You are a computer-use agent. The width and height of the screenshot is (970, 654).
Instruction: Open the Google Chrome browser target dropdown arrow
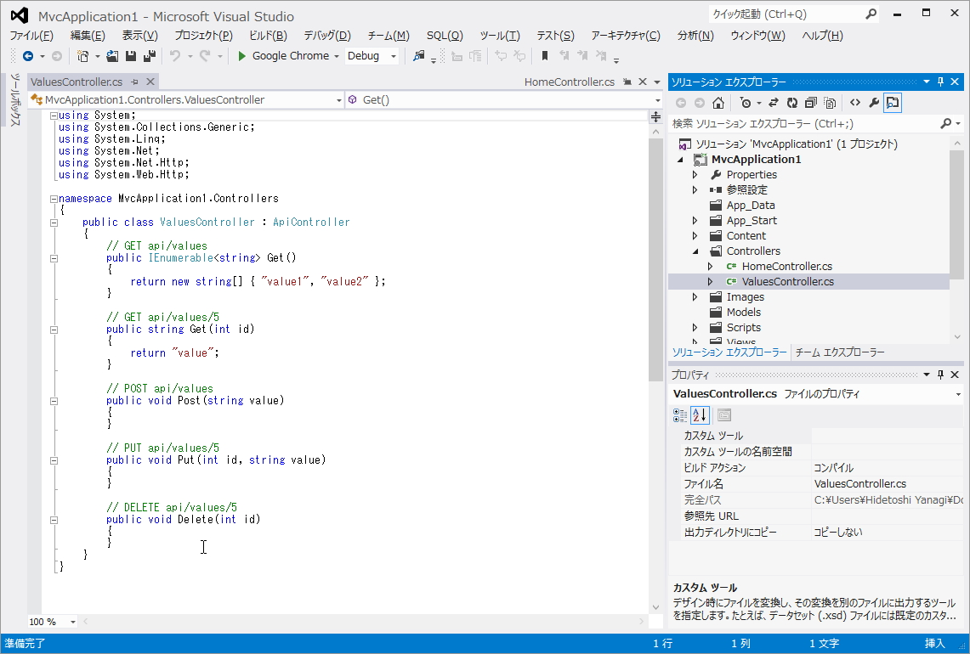pyautogui.click(x=337, y=56)
